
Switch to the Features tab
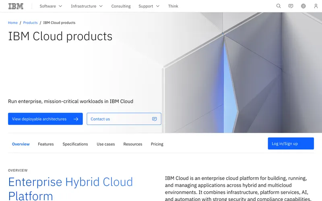(x=46, y=144)
